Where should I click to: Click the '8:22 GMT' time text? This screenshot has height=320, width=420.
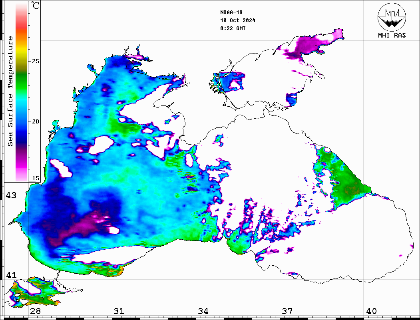click(x=233, y=28)
